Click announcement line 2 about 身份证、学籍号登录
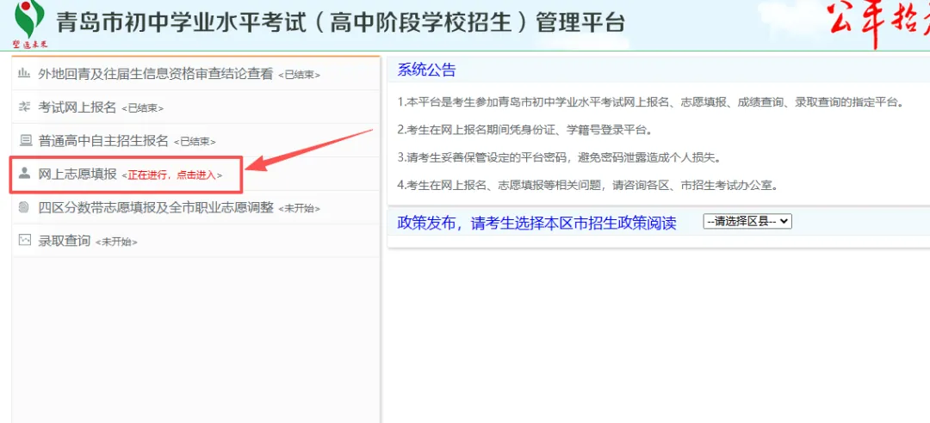 [x=525, y=131]
